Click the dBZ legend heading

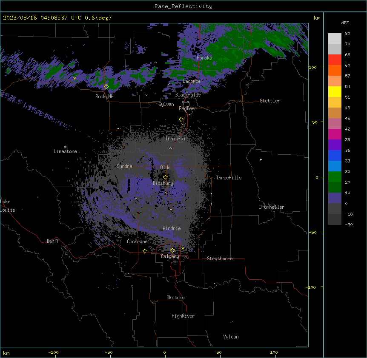coord(345,23)
